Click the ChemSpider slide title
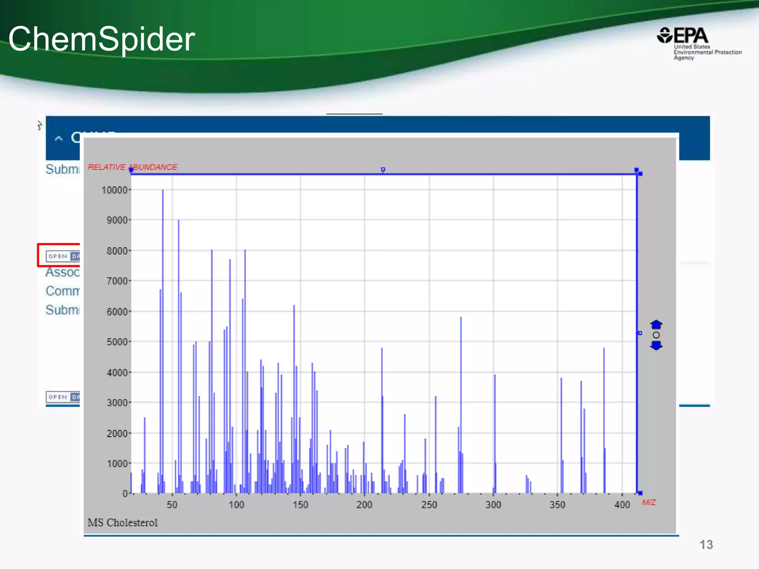 [x=102, y=39]
